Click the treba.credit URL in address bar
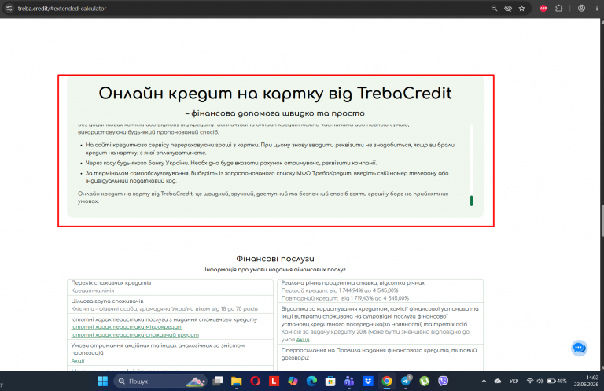Screen dimensions: 604x391 coord(62,8)
